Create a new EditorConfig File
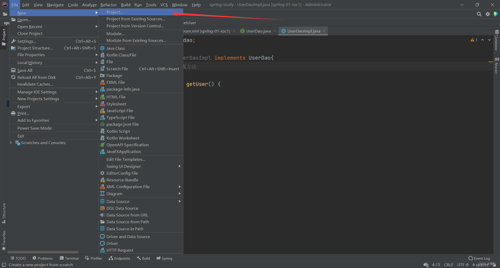This screenshot has width=500, height=268. (x=141, y=173)
